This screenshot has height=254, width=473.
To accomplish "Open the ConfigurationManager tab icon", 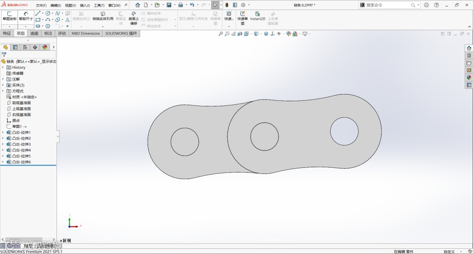I will pos(25,47).
